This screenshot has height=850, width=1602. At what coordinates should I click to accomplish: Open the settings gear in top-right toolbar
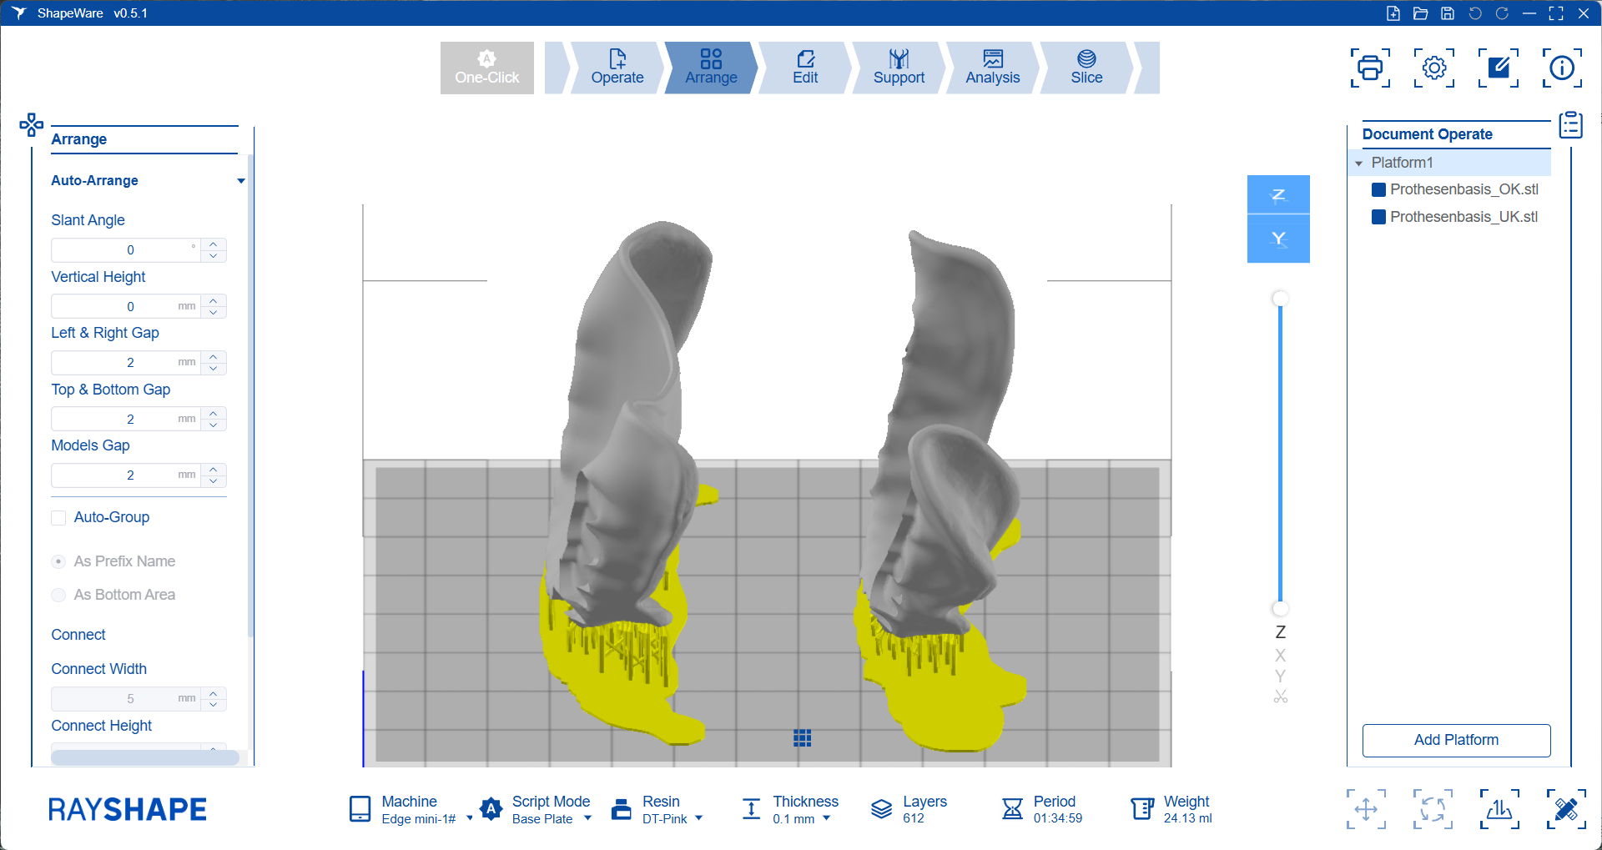tap(1434, 68)
